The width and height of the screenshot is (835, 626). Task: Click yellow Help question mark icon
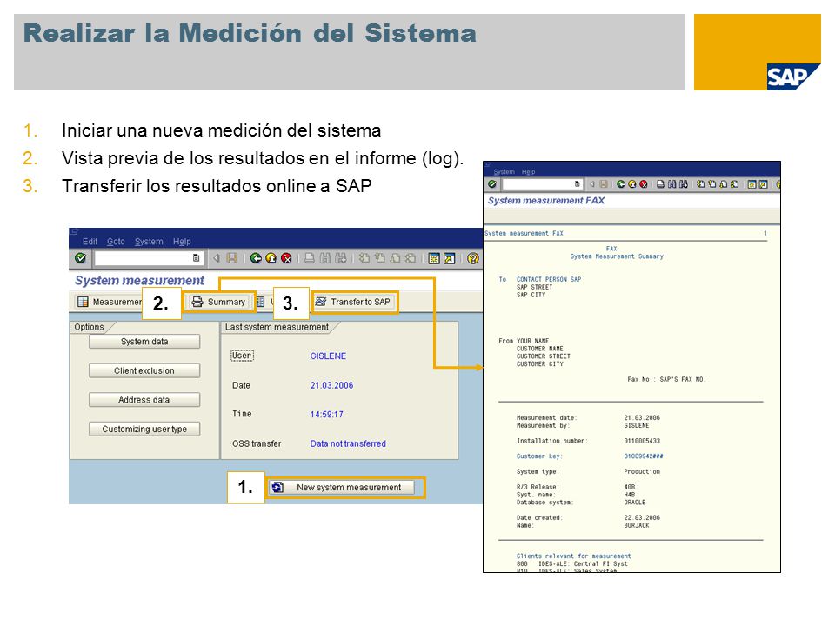(x=473, y=258)
